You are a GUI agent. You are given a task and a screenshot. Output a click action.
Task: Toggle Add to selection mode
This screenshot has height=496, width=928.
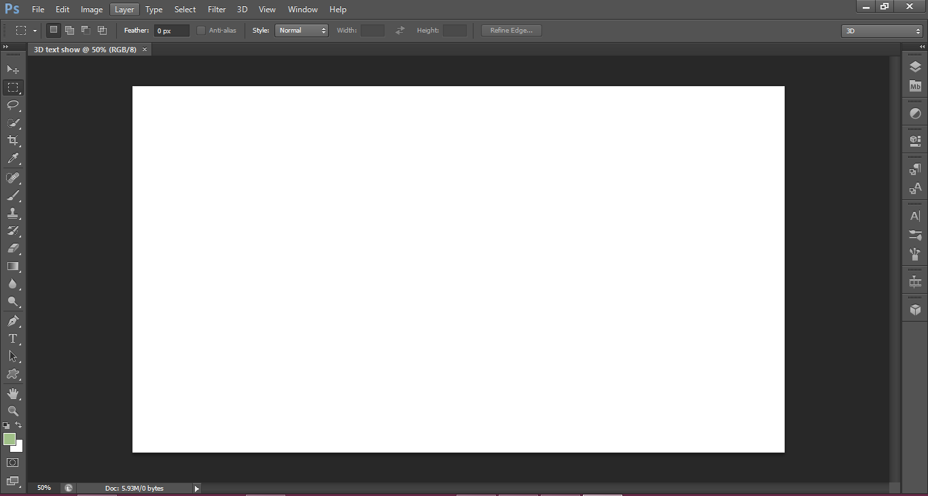pos(69,31)
